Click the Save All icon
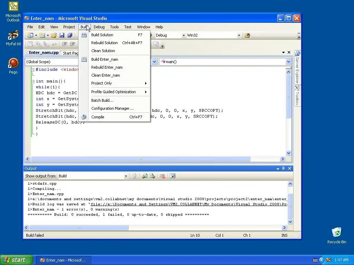Screen dimensions: 354x265 coord(70,35)
